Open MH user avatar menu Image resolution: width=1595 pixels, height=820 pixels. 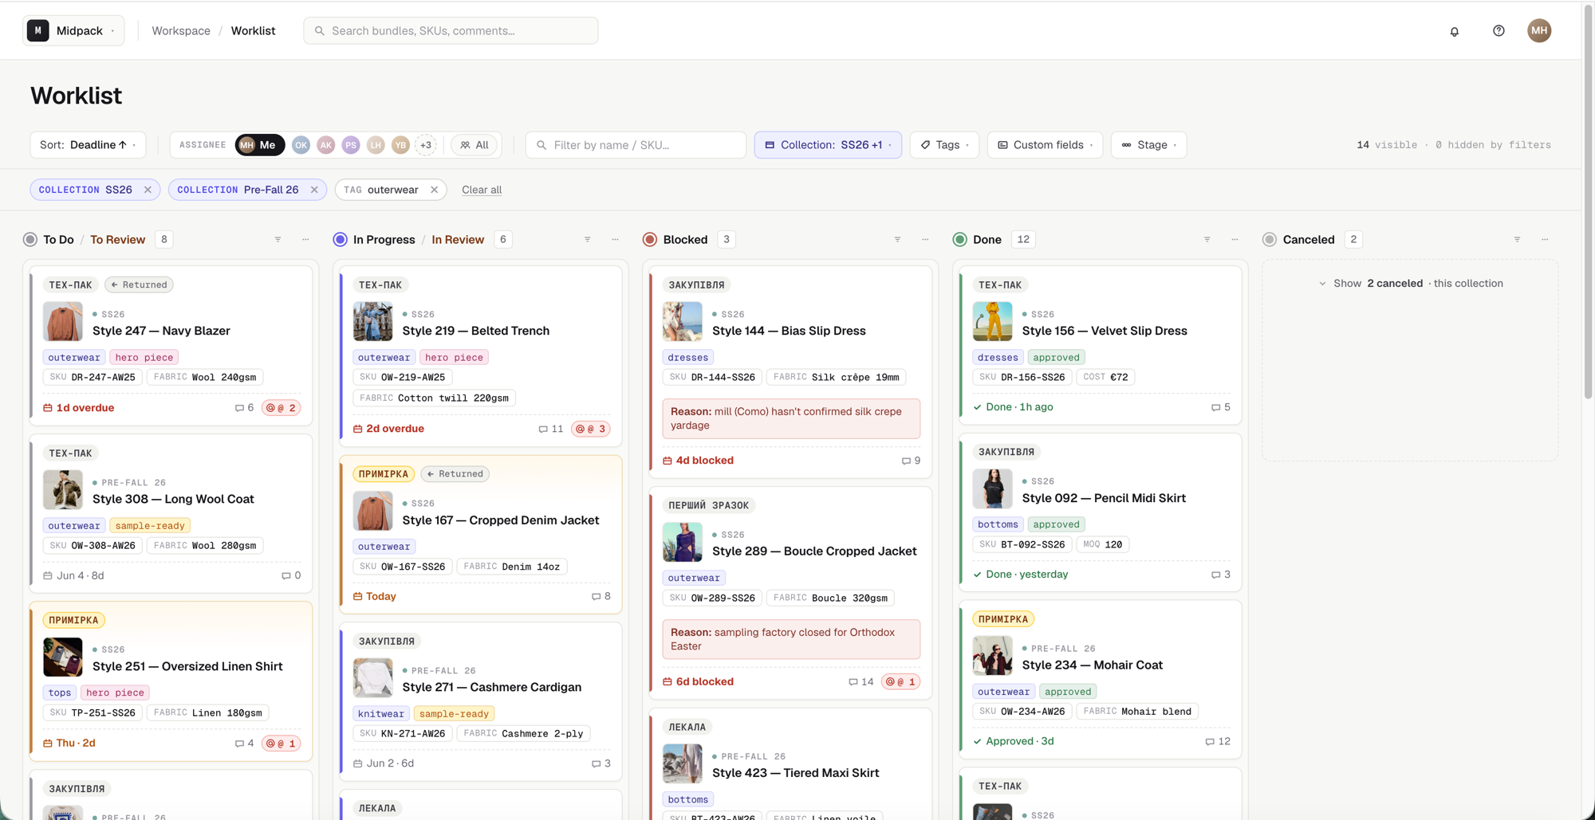tap(1539, 31)
